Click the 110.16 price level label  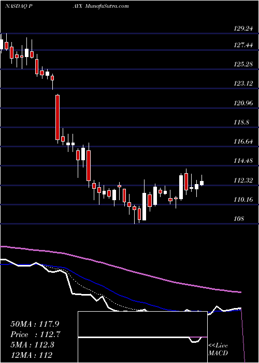[243, 199]
